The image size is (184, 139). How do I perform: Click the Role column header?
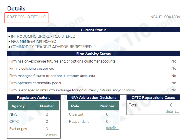pyautogui.click(x=75, y=106)
